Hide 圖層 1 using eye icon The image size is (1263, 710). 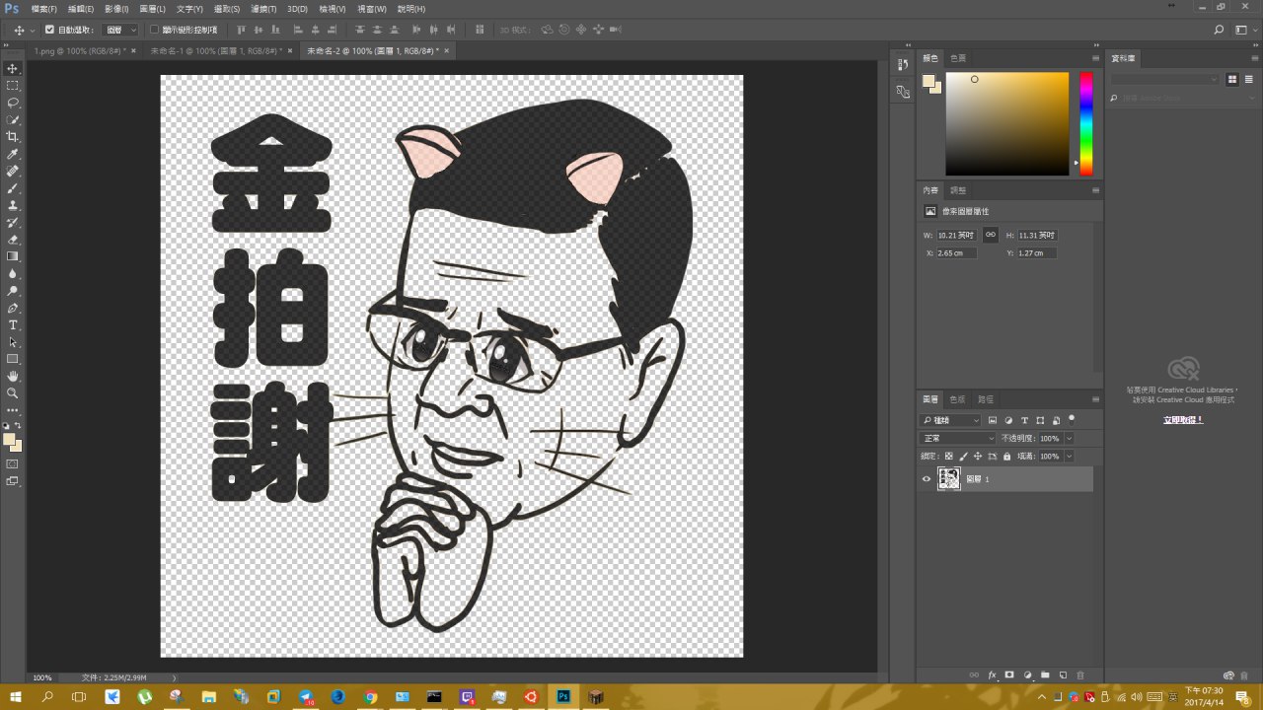926,479
